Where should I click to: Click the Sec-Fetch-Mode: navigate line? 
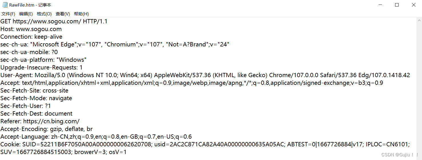pyautogui.click(x=36, y=98)
